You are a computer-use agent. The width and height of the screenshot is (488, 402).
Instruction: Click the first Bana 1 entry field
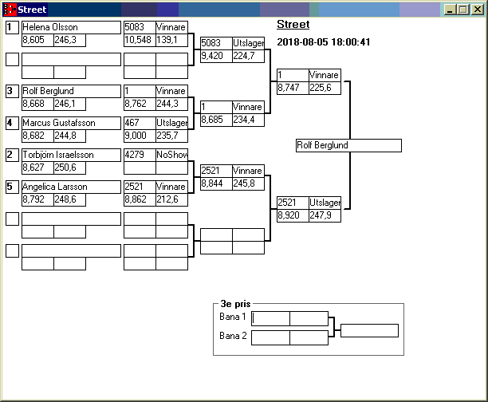click(270, 318)
